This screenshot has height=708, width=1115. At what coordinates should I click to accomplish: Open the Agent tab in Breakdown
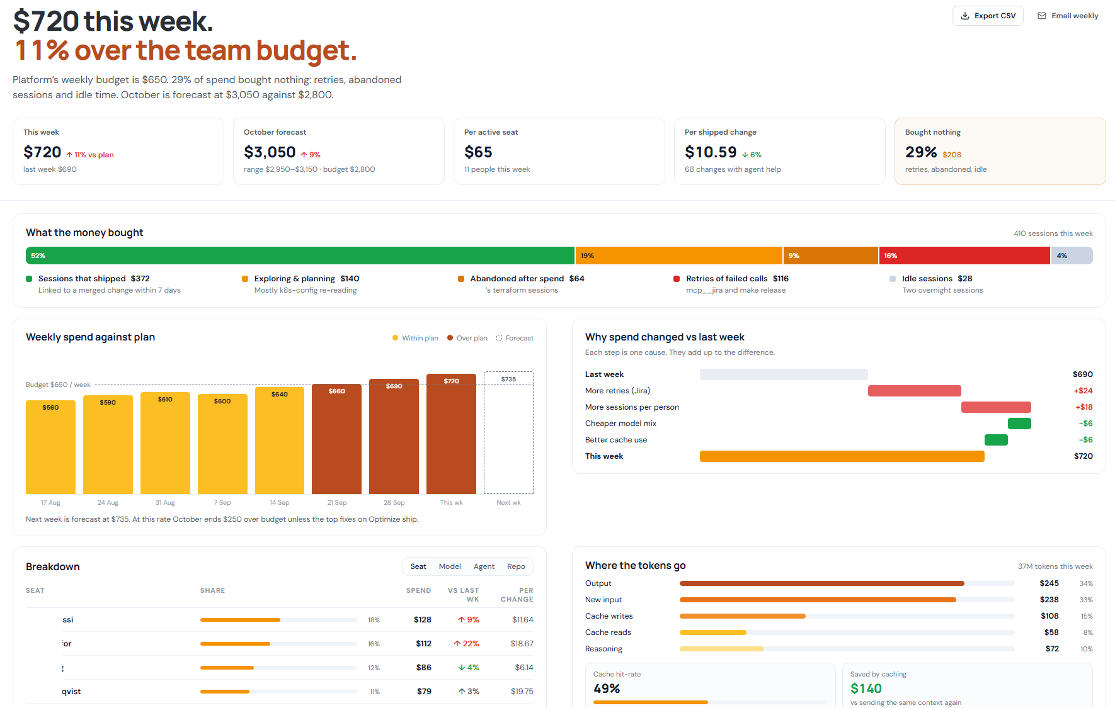484,566
